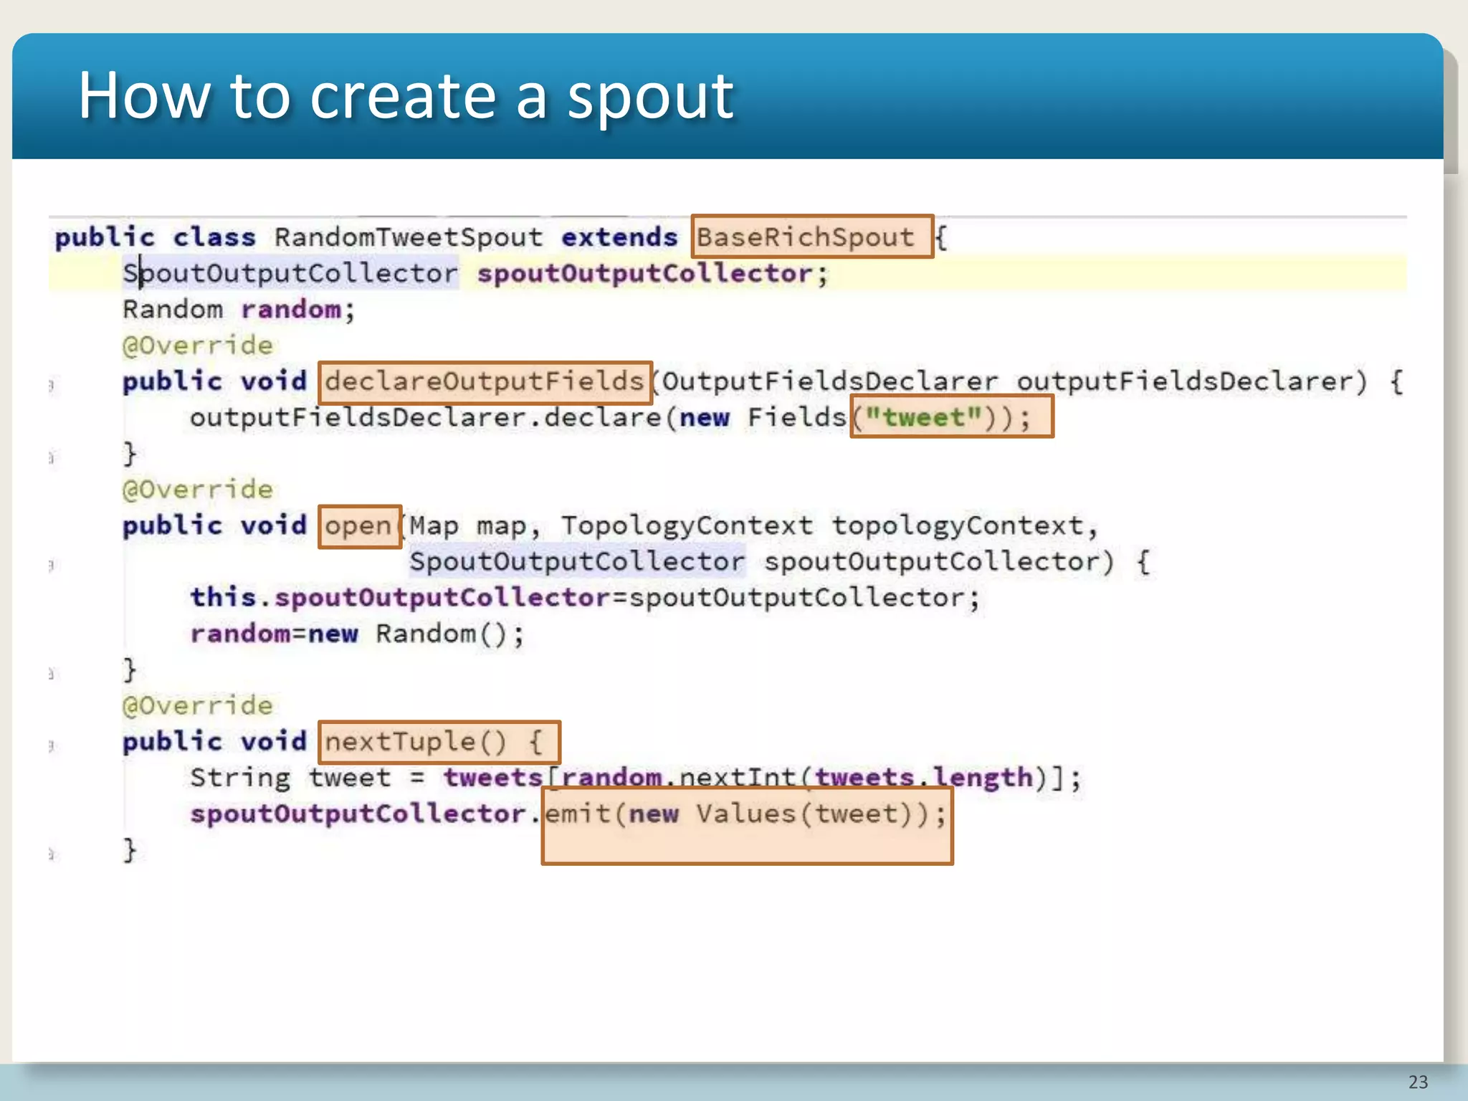Click the highlighted SpoutOutputCollector parameter type in open

pos(577,561)
